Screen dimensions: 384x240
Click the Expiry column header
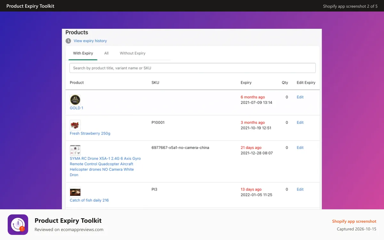click(x=246, y=83)
